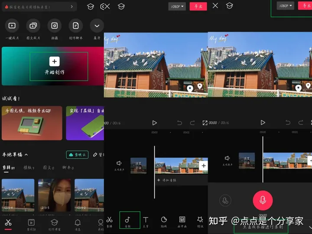
Task: Click the video preview in middle editor
Action: point(156,65)
